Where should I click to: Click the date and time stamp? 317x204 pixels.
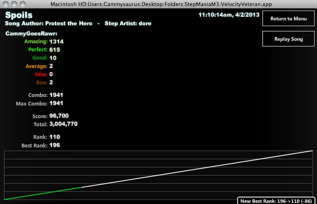coord(229,15)
